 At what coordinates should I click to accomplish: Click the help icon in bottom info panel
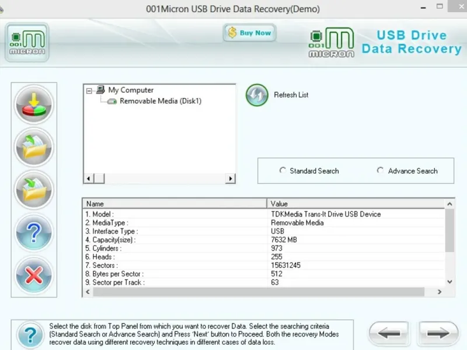30,334
